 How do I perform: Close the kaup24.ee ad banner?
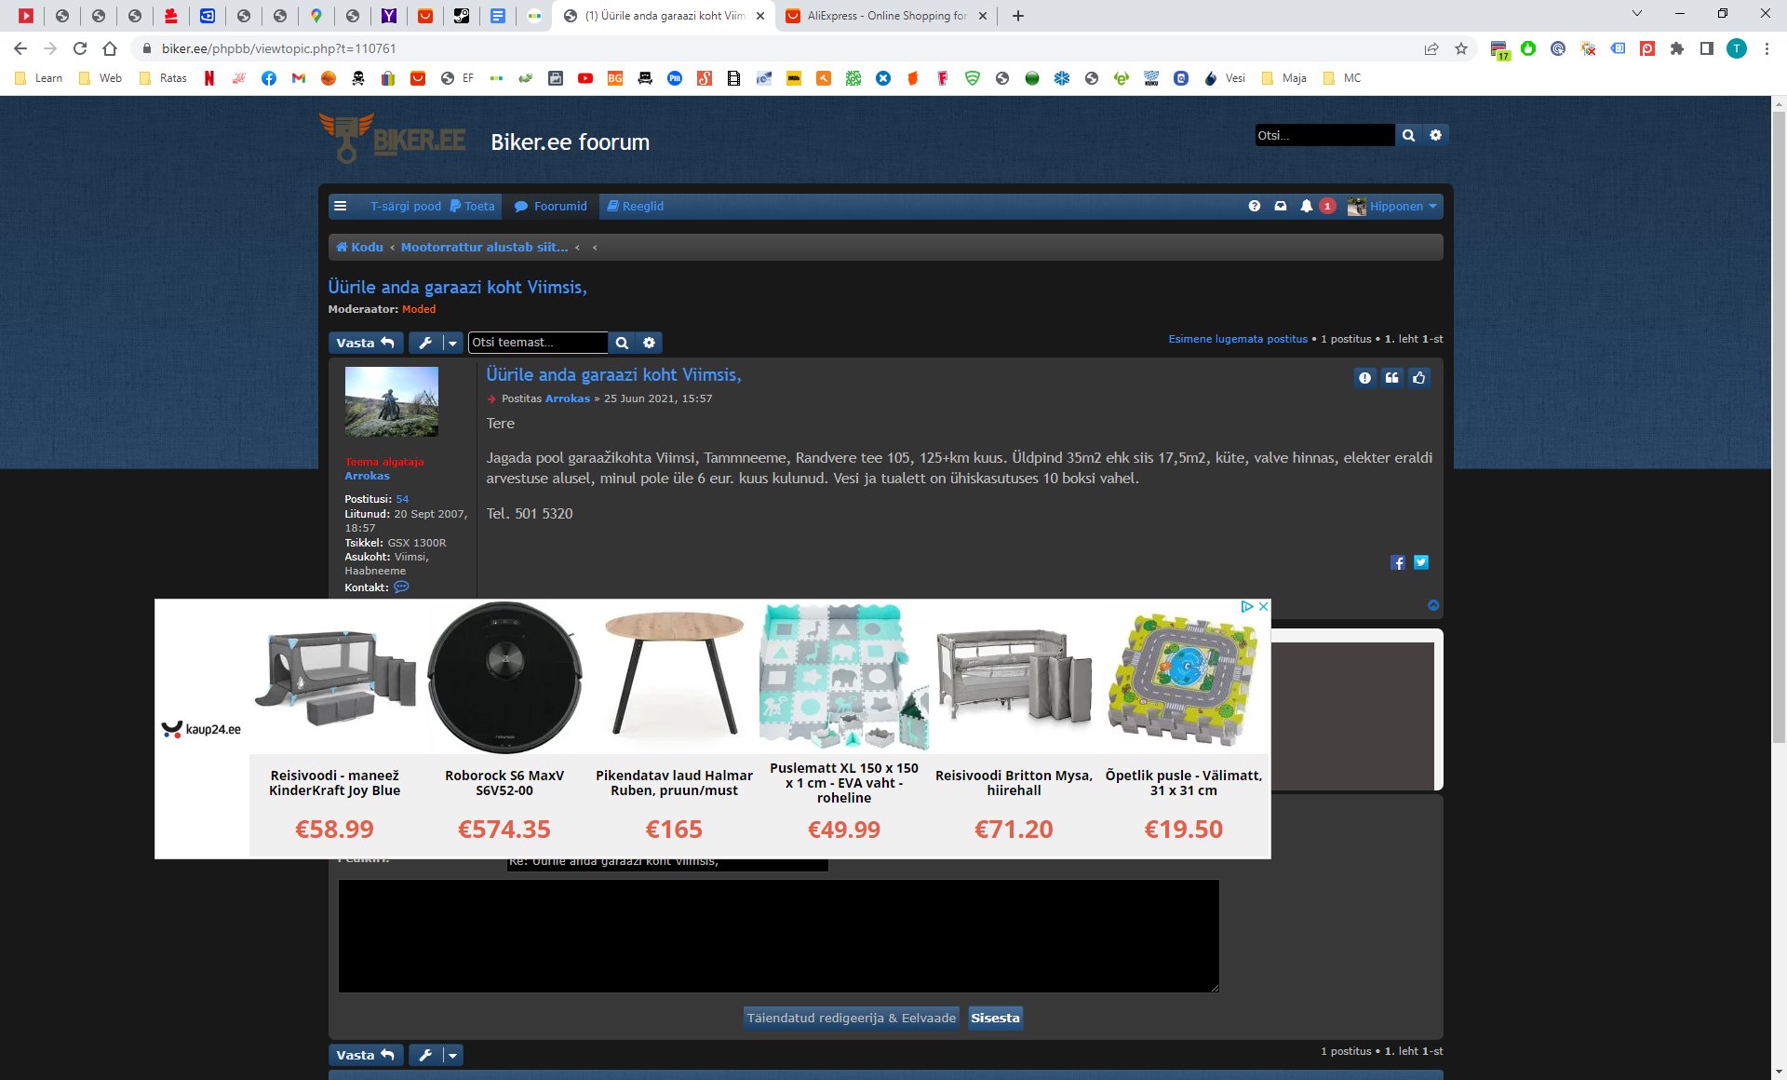(1263, 606)
